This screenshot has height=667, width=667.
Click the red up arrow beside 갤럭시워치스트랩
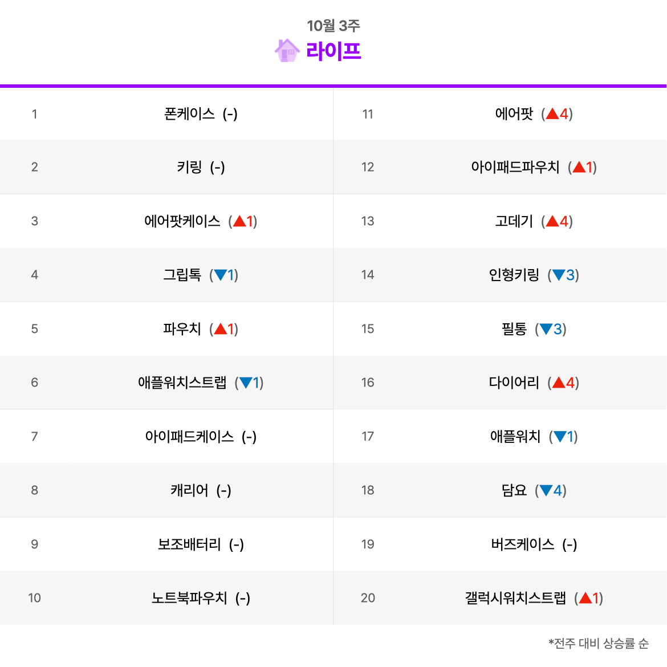585,598
